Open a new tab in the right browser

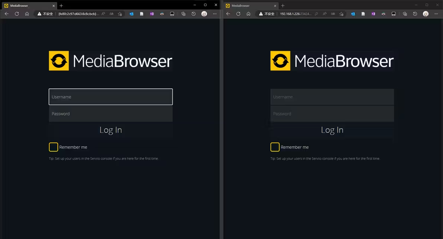[283, 6]
